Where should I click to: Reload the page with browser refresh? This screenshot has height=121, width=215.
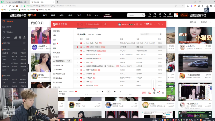coord(10,6)
